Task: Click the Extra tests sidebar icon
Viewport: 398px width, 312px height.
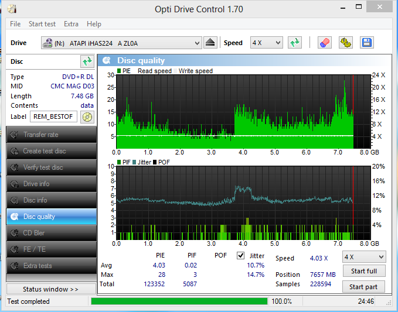Action: tap(15, 266)
